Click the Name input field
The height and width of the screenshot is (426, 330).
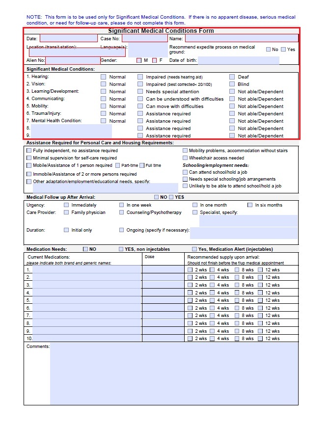click(x=241, y=38)
